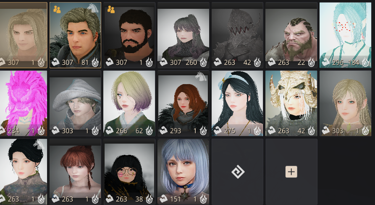Click the orange party icon on bearded man's card
This screenshot has width=375, height=205.
click(111, 9)
